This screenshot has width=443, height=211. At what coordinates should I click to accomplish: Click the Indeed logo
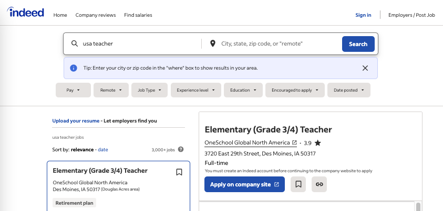tap(26, 13)
